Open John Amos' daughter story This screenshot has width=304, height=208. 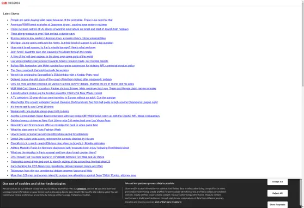pyautogui.click(x=51, y=52)
